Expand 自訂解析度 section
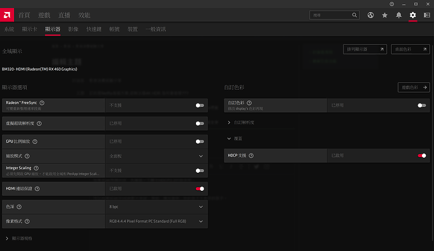The image size is (434, 251). pyautogui.click(x=241, y=122)
